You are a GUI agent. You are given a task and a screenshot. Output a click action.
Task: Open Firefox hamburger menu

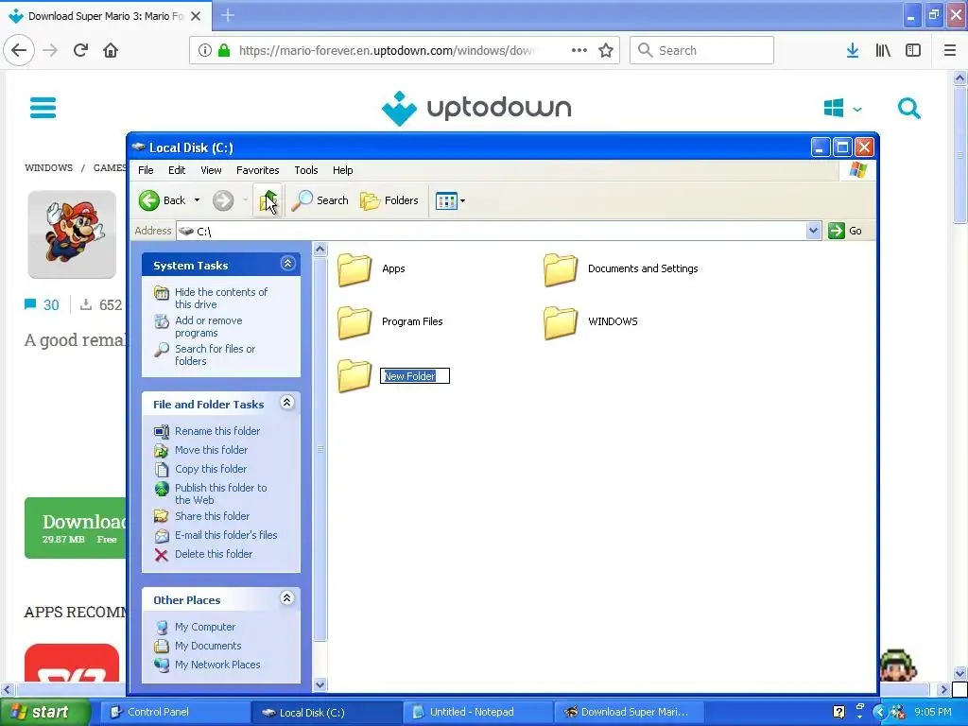pos(950,50)
